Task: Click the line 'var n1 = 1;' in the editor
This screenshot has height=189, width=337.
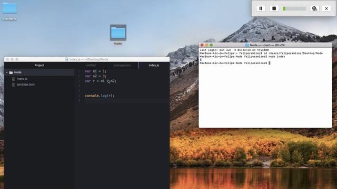Action: [96, 71]
